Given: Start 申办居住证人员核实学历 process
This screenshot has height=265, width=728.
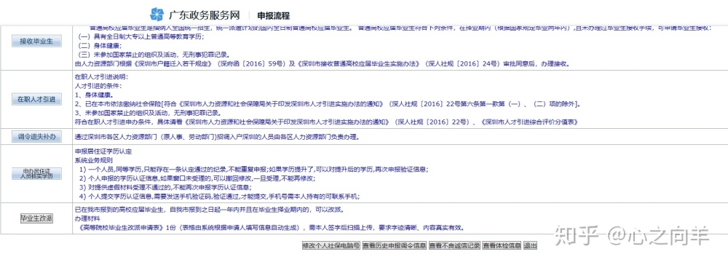Looking at the screenshot, I should pos(36,173).
